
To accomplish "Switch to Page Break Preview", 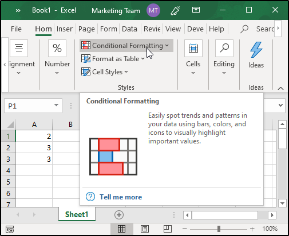I will (x=168, y=229).
